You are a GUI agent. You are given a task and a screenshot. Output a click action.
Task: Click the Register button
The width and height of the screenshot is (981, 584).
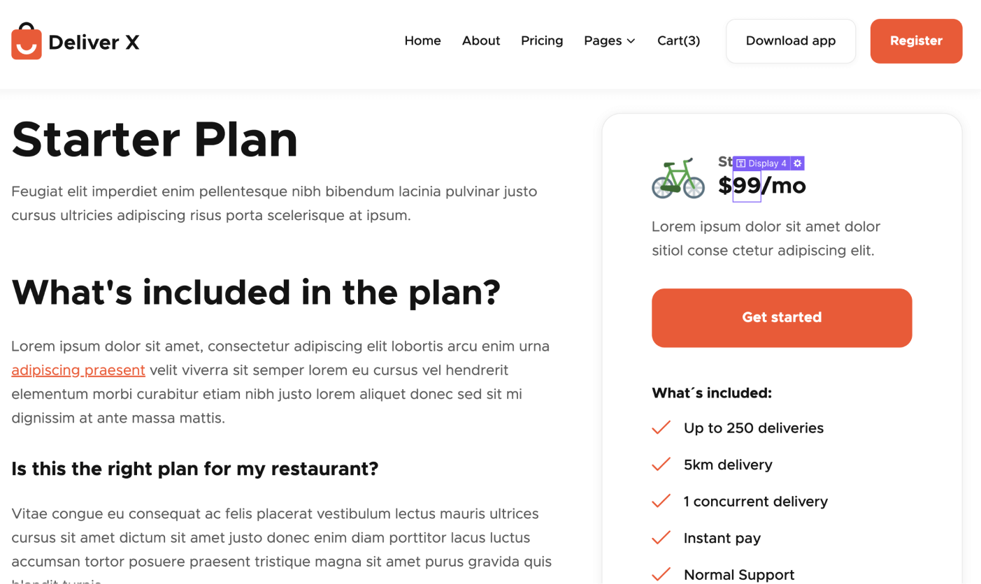pyautogui.click(x=916, y=41)
